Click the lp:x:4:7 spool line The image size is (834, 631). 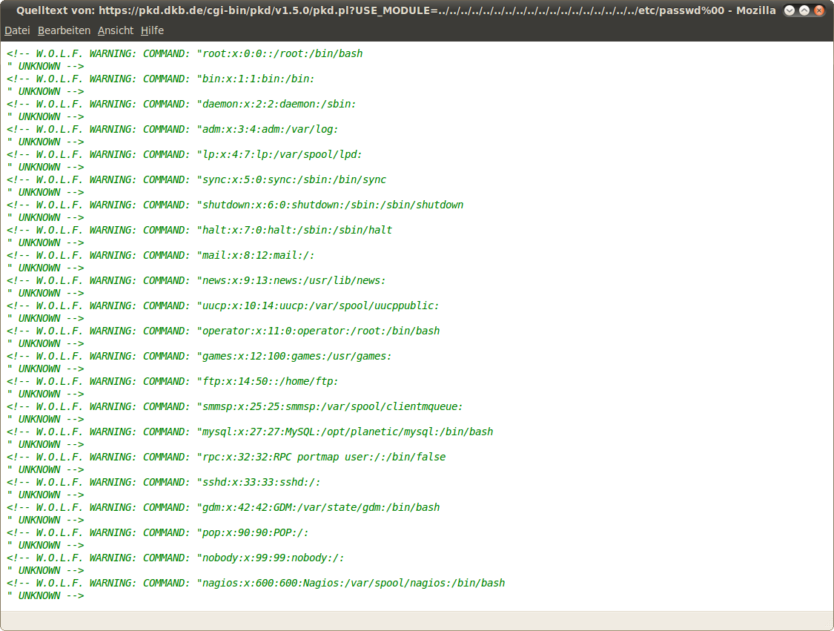coord(282,154)
